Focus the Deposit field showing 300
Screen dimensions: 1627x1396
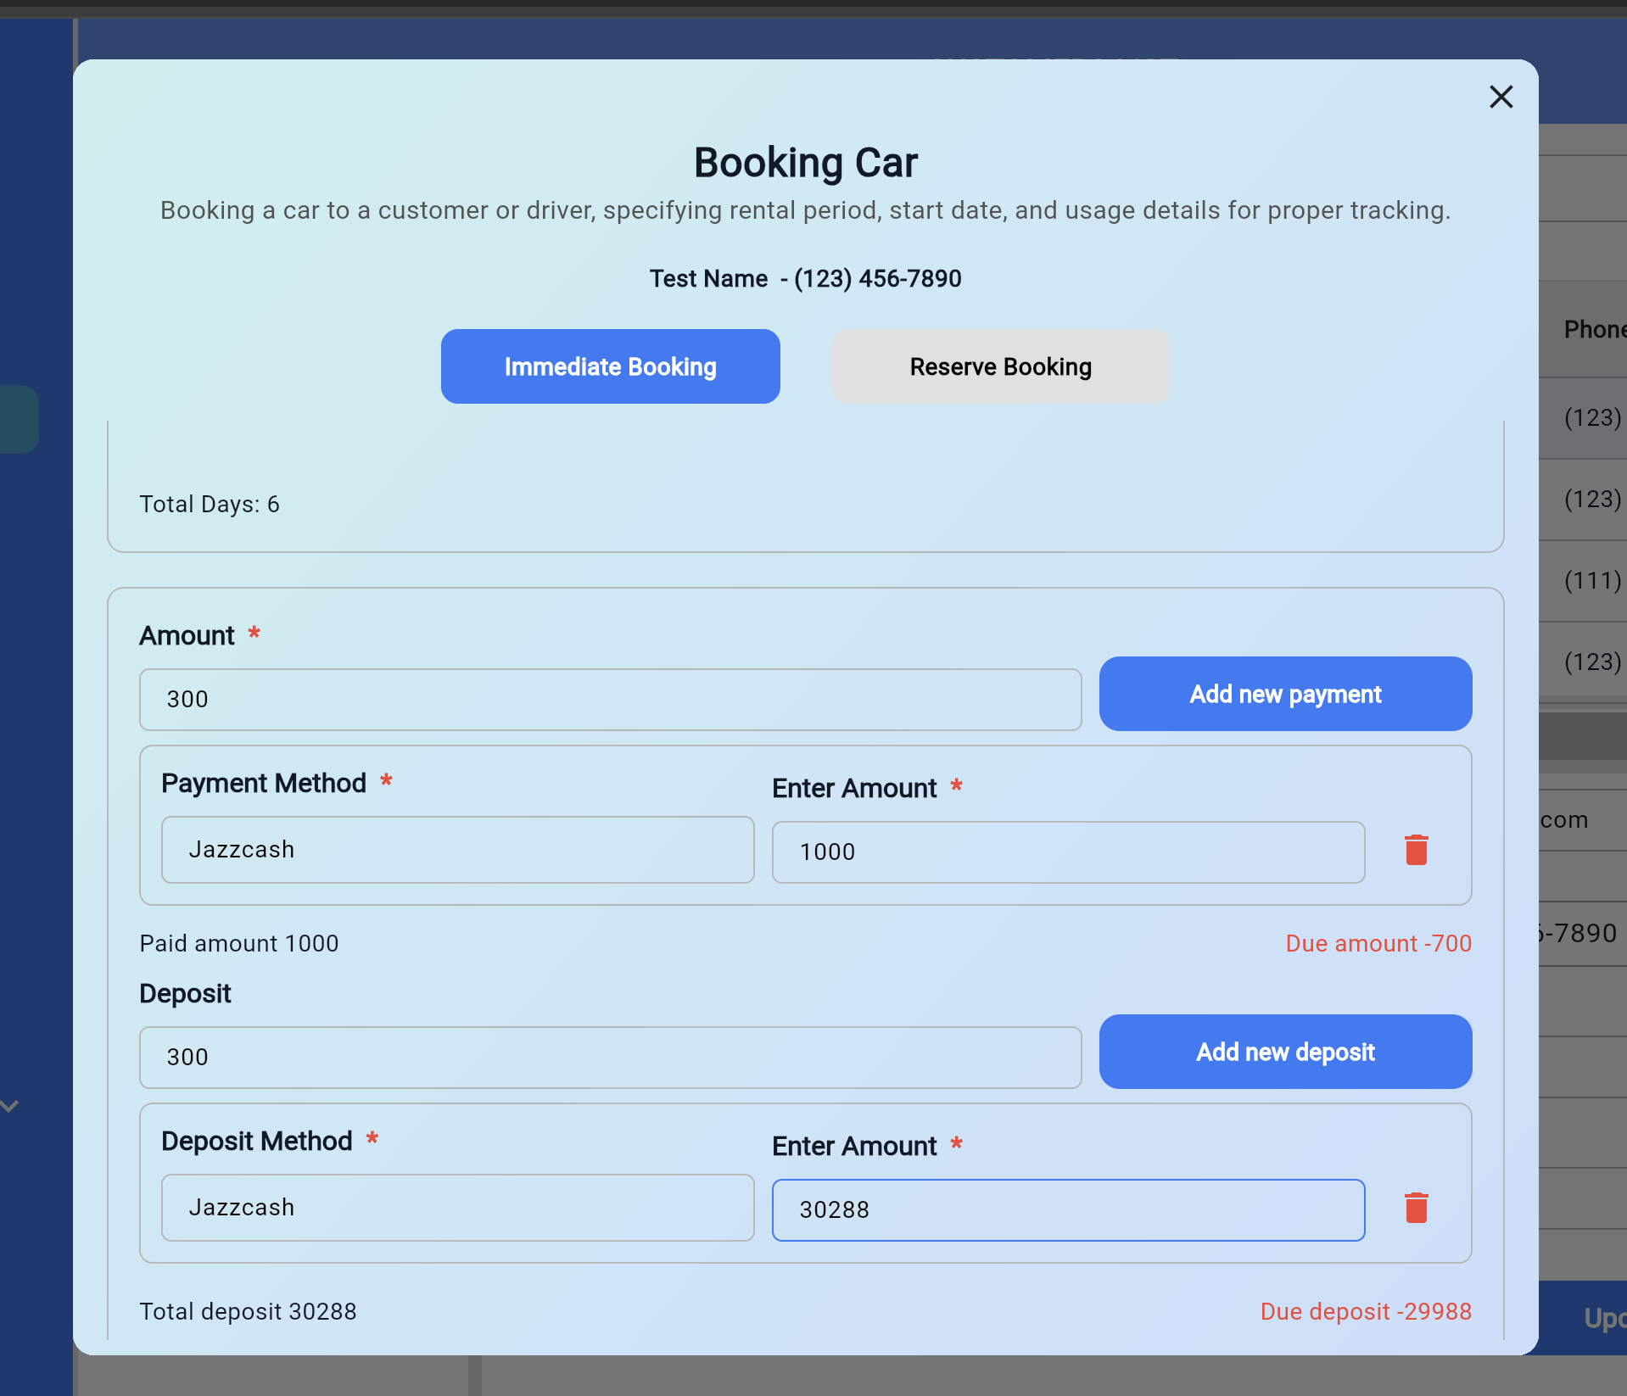tap(610, 1058)
